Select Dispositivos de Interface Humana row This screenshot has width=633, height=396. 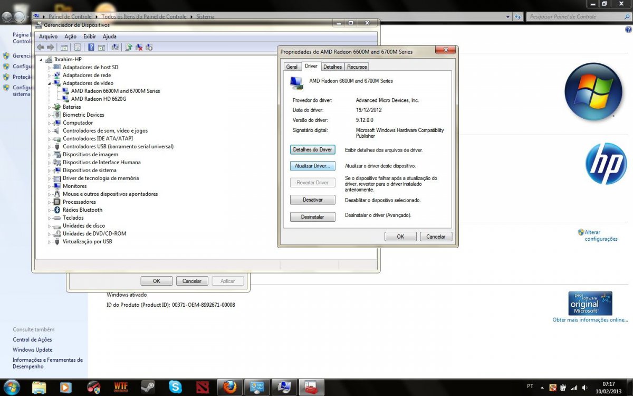(102, 162)
